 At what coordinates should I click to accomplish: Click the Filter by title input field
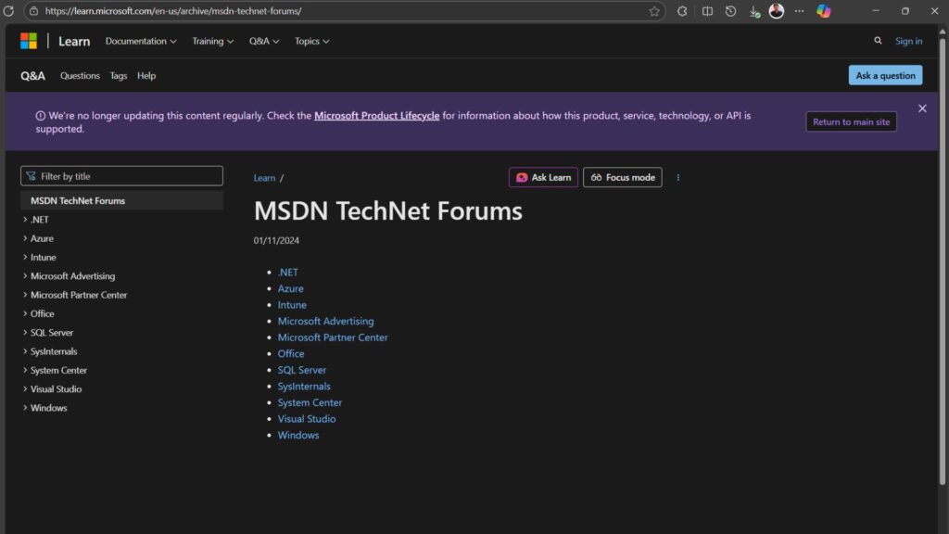click(121, 175)
